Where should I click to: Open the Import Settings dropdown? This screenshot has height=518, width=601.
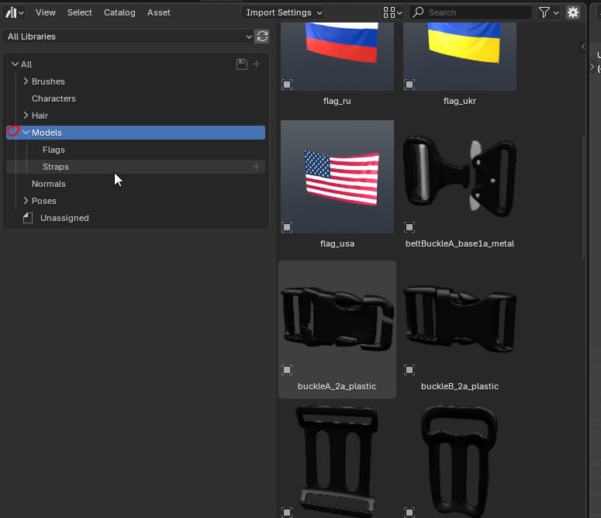pyautogui.click(x=283, y=12)
